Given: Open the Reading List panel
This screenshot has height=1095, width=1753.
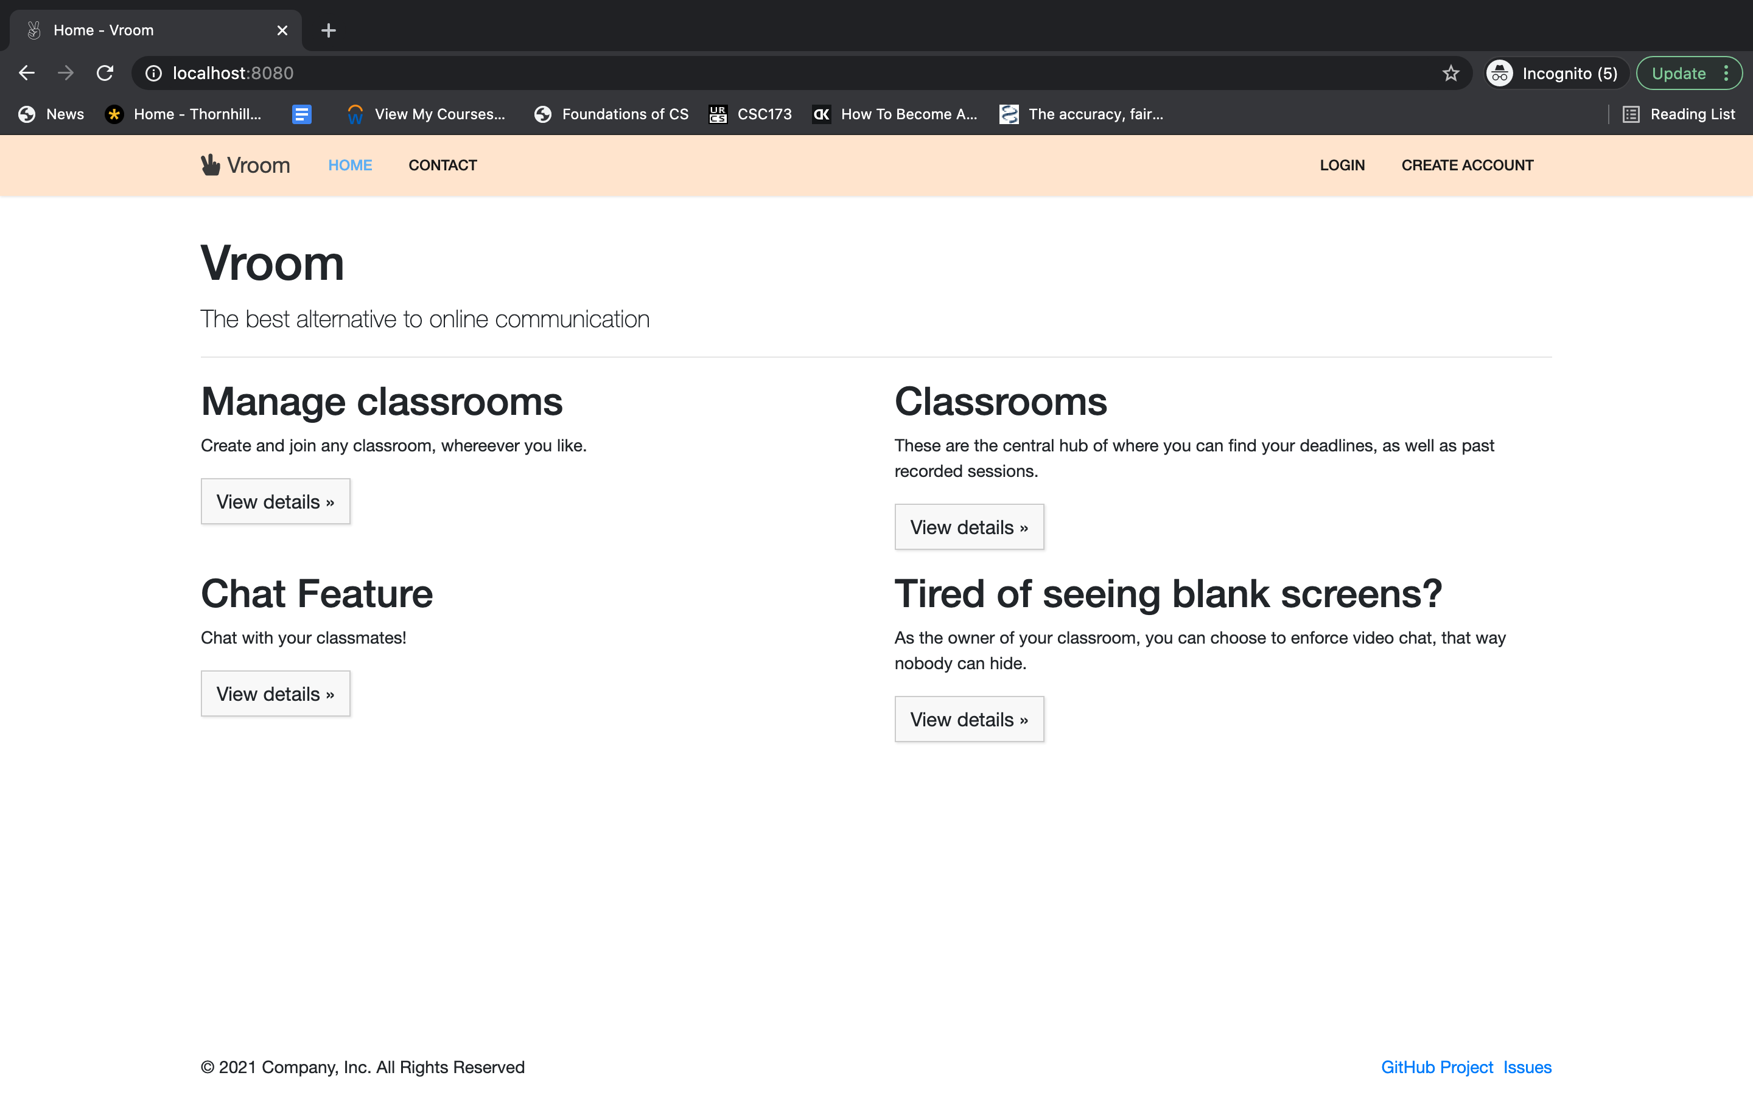Looking at the screenshot, I should tap(1679, 114).
